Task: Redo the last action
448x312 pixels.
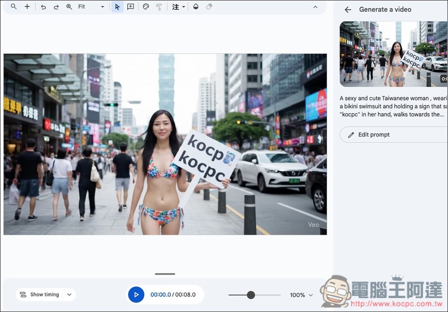Action: click(56, 7)
